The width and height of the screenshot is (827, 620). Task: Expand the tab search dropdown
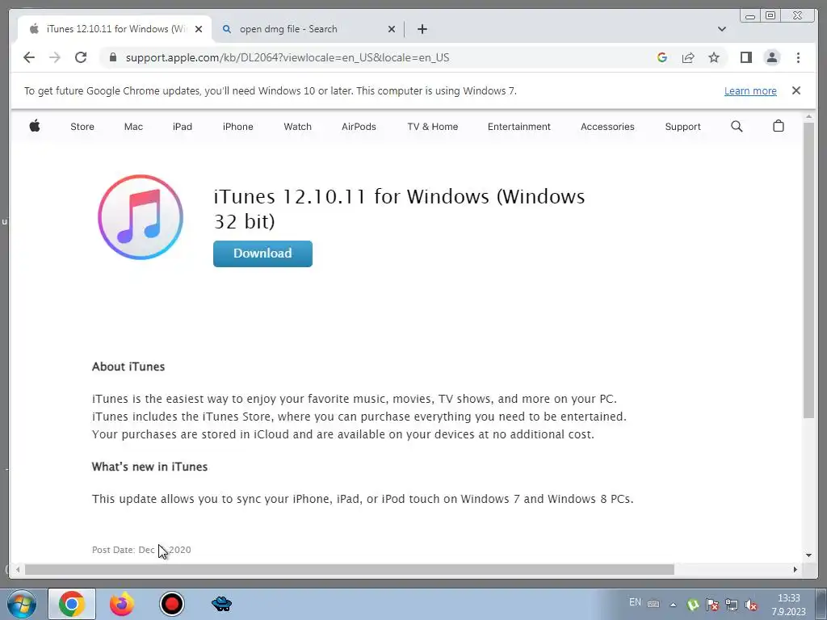[x=722, y=29]
